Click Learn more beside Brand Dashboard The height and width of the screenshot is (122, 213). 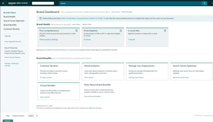pyautogui.click(x=115, y=12)
